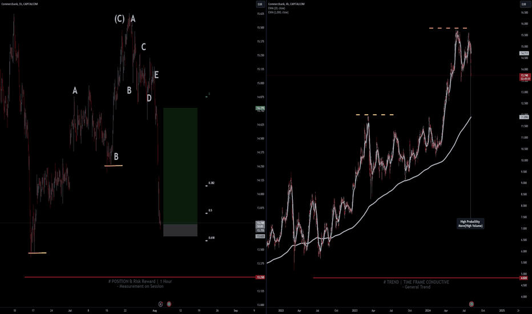The width and height of the screenshot is (532, 314).
Task: Click the red-circled event icon on the 1h chart
Action: tap(168, 304)
